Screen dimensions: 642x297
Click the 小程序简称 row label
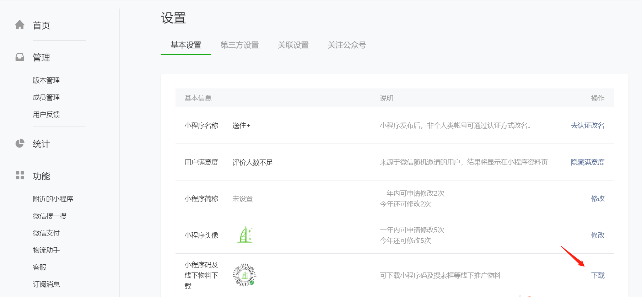click(x=201, y=199)
